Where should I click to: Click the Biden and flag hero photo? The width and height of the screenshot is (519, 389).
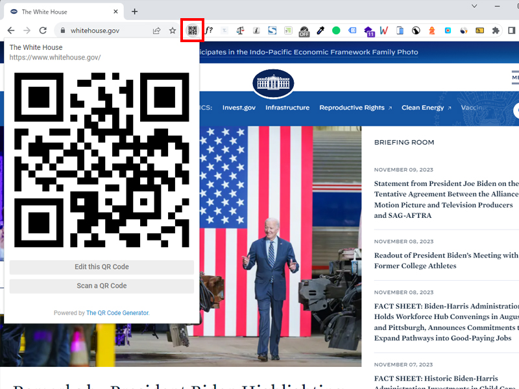click(280, 246)
